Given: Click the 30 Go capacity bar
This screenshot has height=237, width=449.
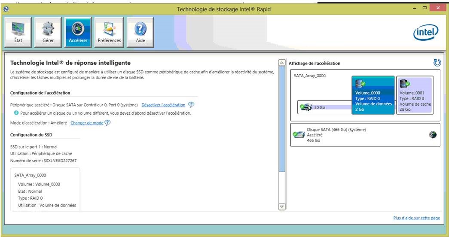Looking at the screenshot, I should pos(325,107).
